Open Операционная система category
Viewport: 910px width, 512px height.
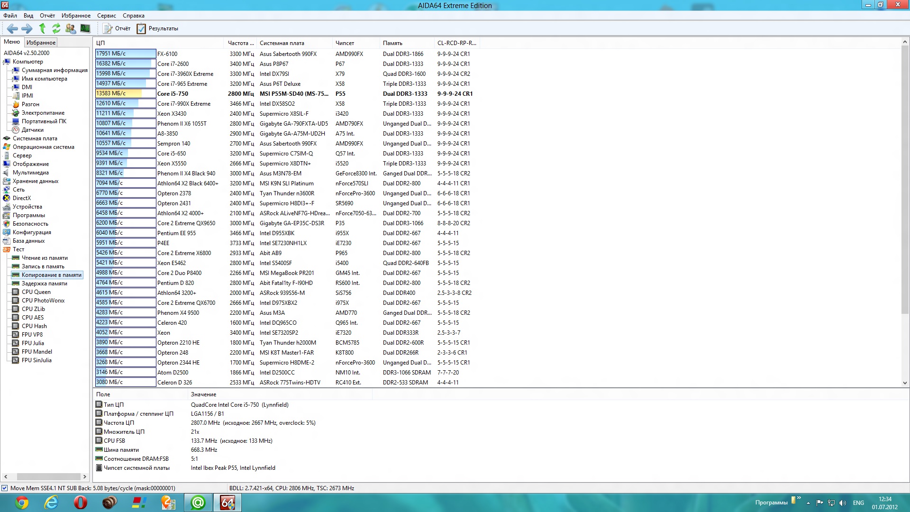coord(44,147)
